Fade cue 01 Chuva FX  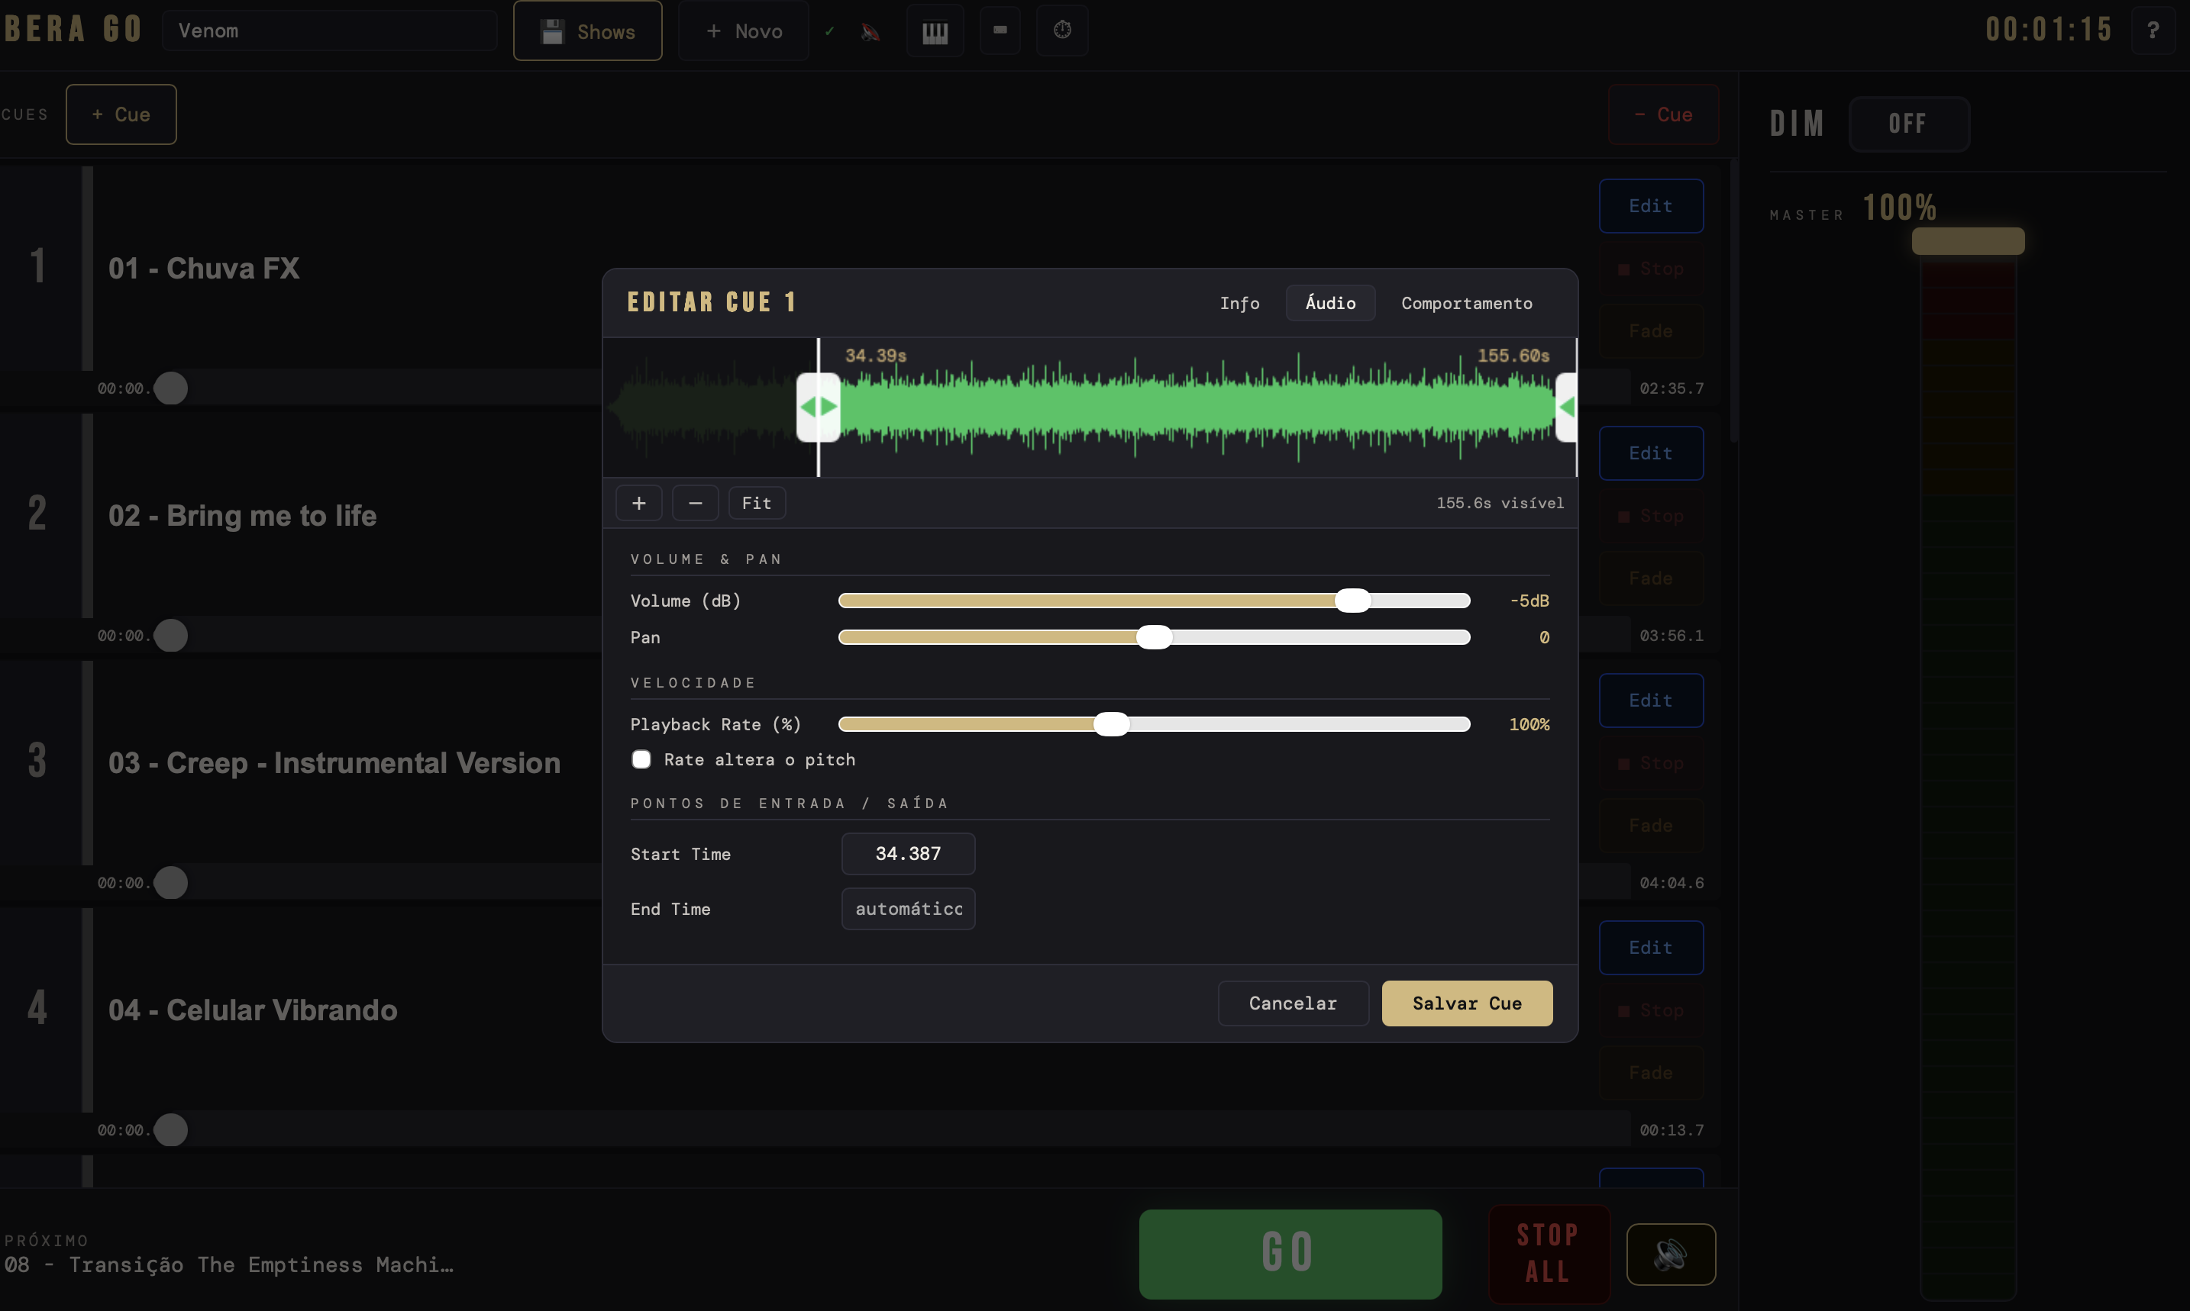pos(1651,330)
